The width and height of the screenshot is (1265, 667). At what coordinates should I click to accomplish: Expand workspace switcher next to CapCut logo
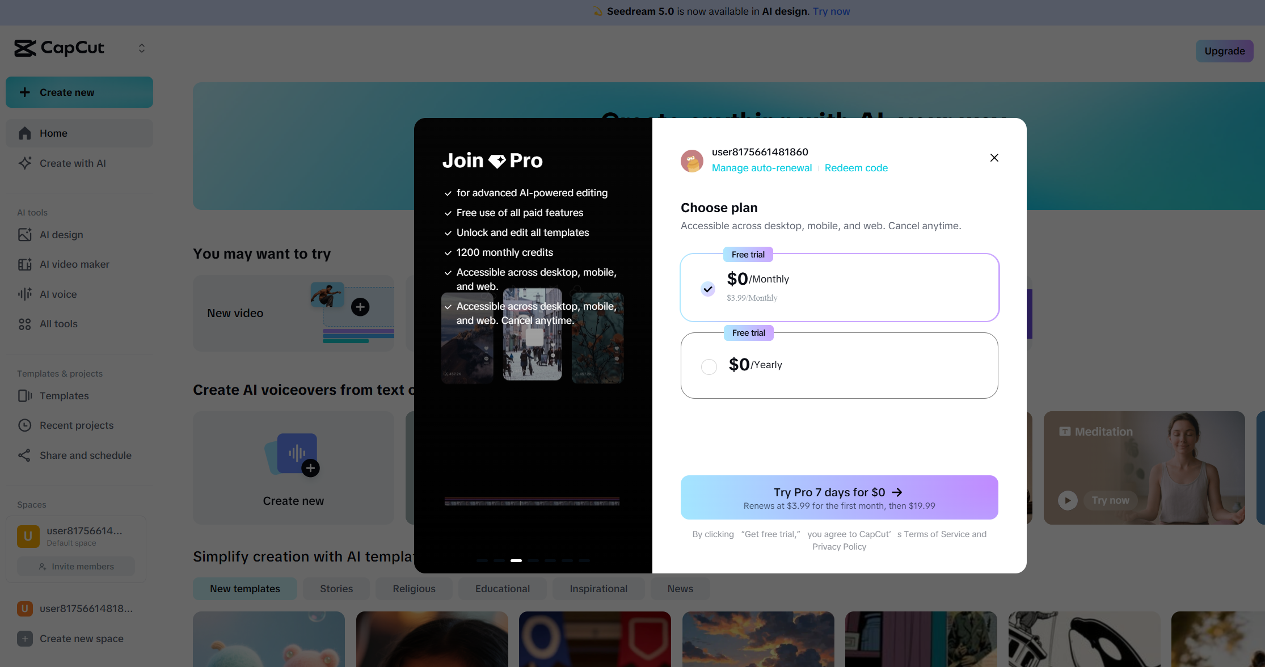coord(142,48)
